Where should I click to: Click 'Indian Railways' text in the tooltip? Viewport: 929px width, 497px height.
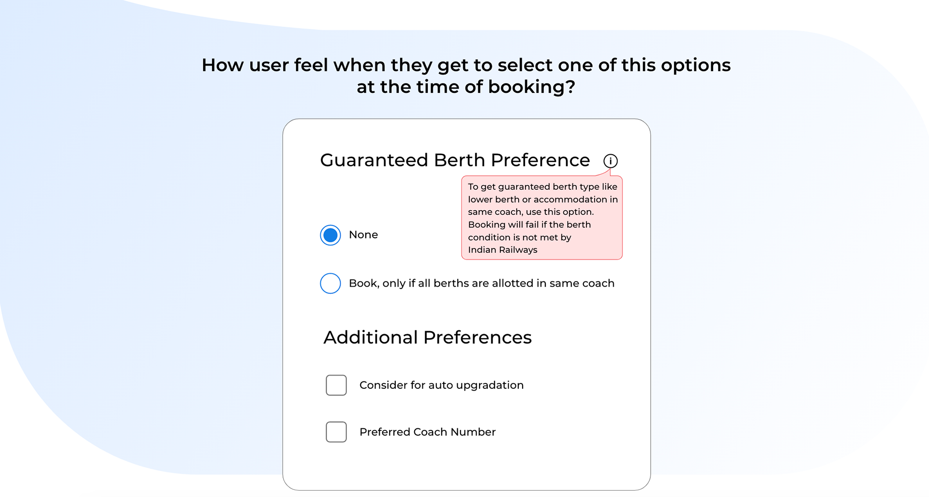click(x=503, y=250)
